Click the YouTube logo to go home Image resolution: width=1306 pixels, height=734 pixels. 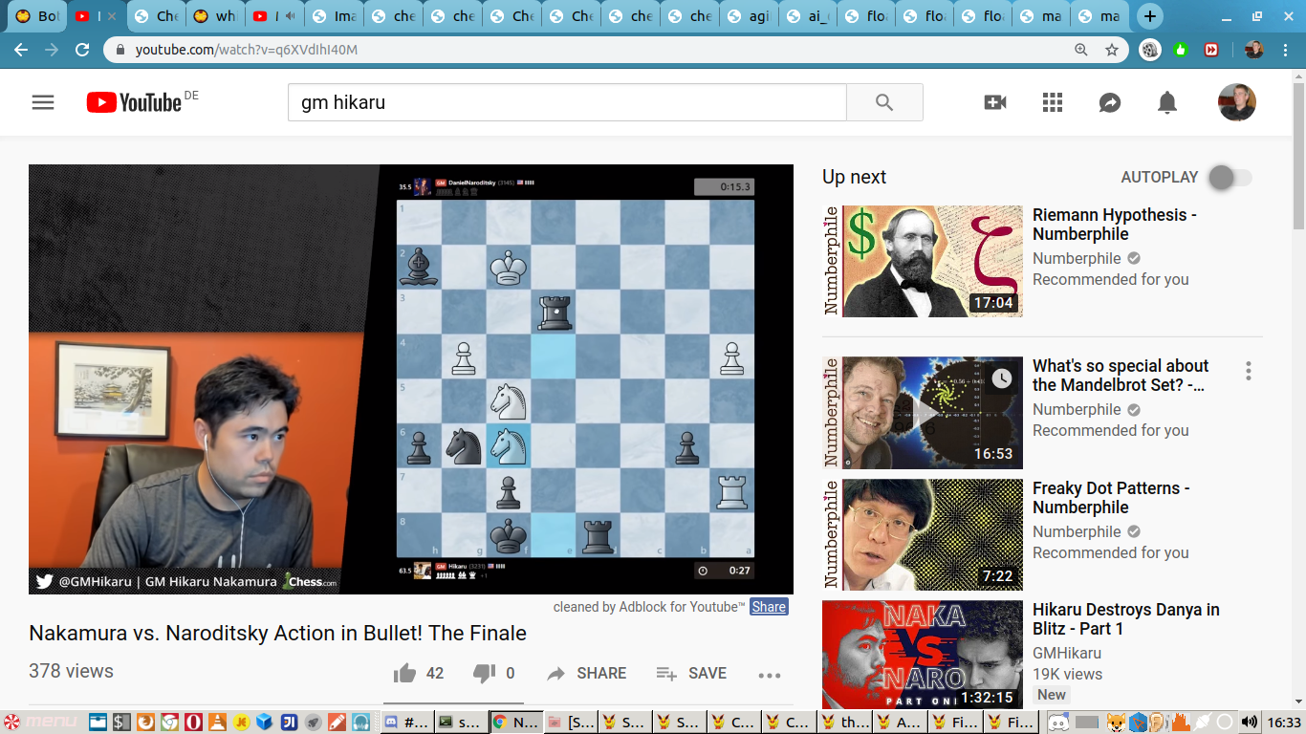tap(134, 102)
